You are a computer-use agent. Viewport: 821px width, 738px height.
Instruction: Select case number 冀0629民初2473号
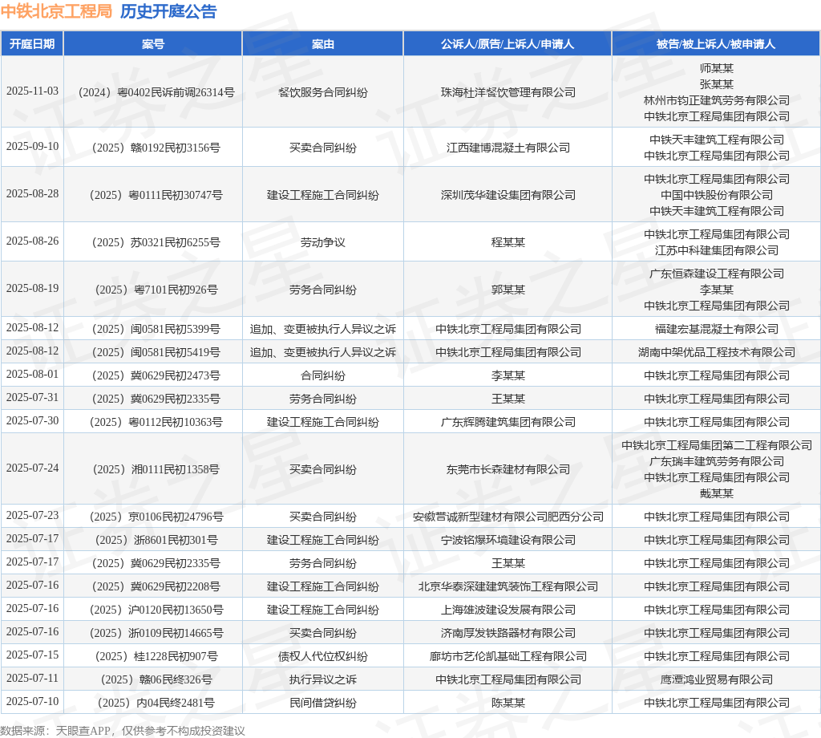[156, 375]
